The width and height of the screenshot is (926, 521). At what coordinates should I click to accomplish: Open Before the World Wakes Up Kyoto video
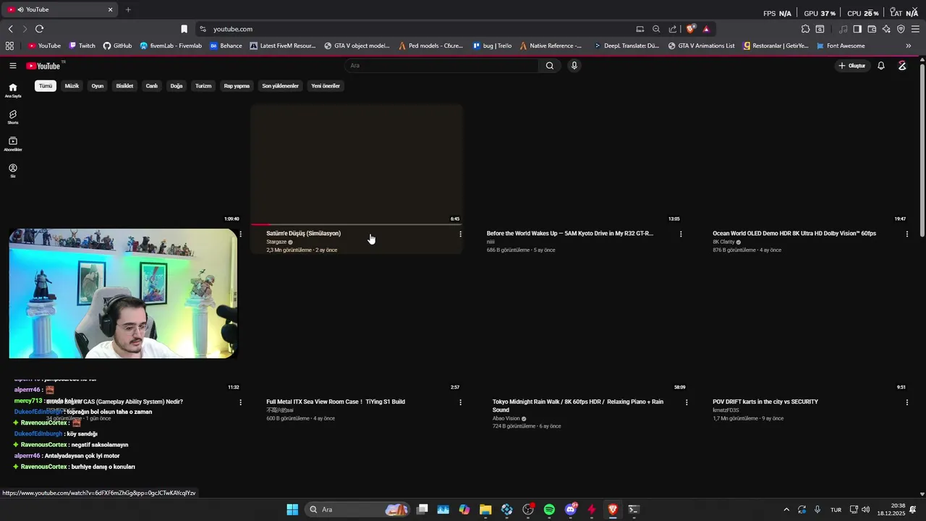tap(570, 234)
